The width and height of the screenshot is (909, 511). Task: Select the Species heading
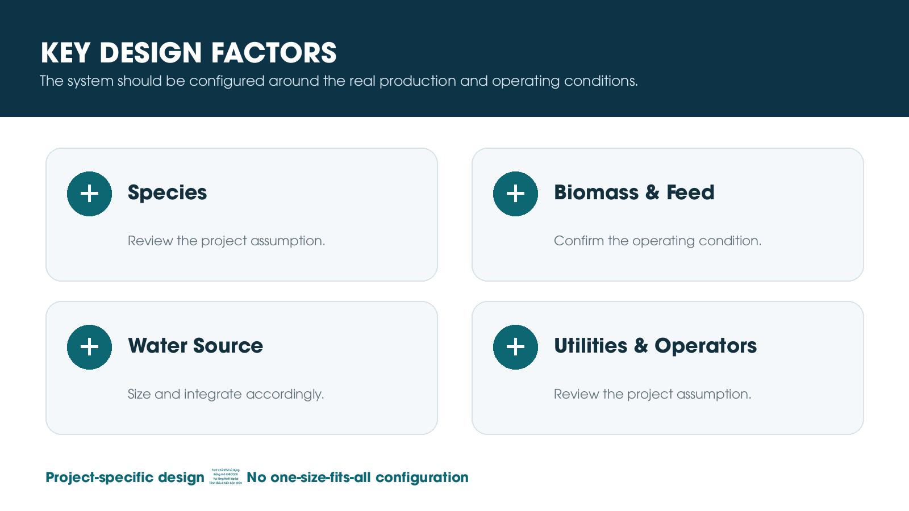click(x=167, y=192)
